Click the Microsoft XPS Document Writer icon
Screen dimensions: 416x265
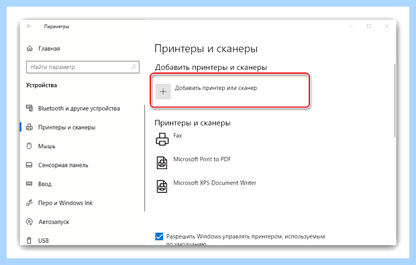pos(162,187)
